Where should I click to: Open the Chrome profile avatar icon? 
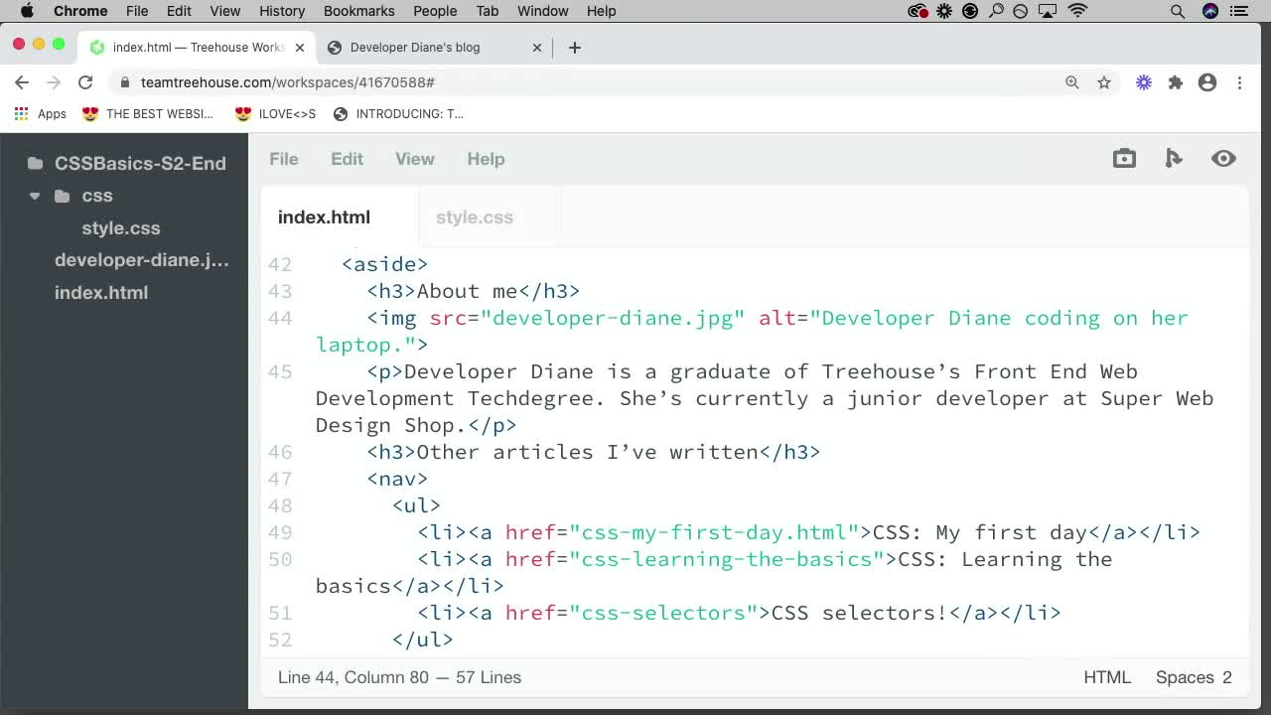tap(1207, 83)
